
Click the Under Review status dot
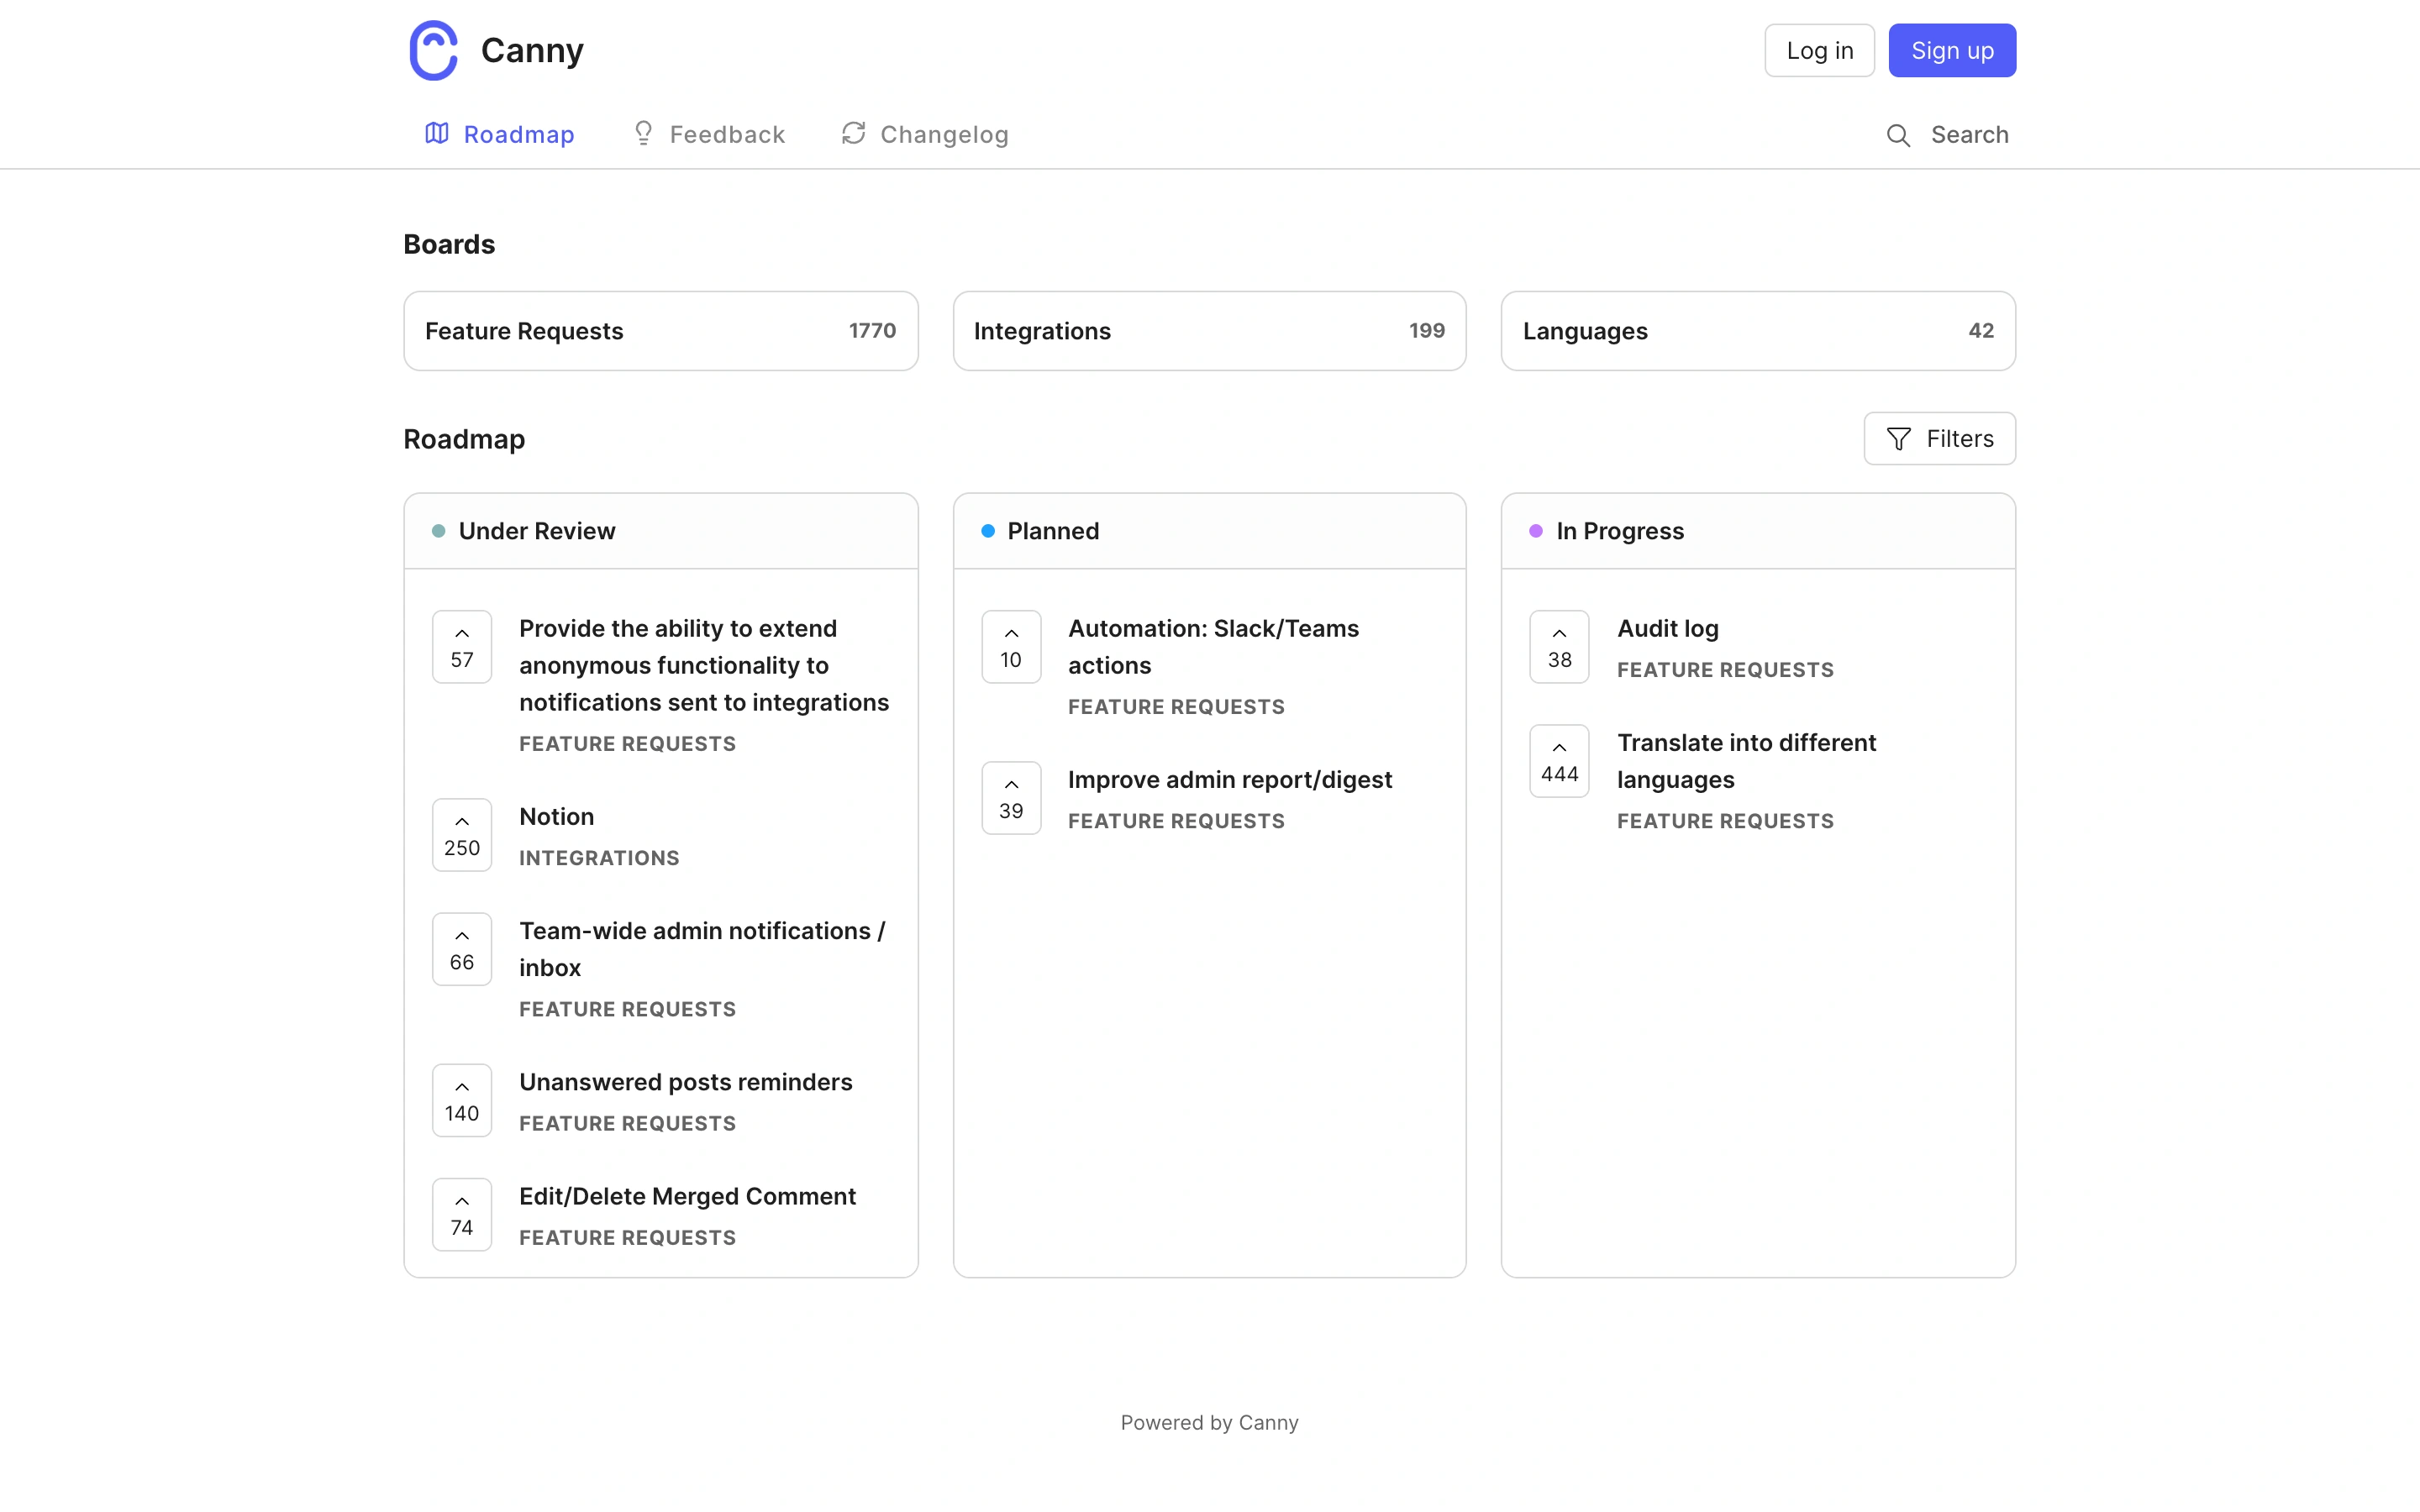tap(438, 531)
